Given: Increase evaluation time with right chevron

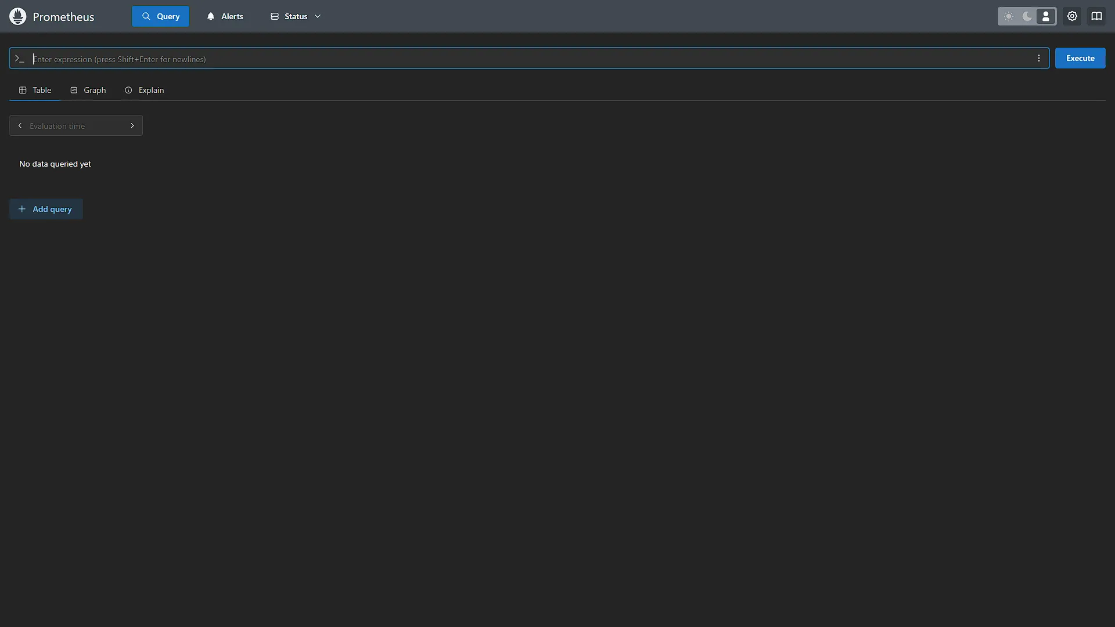Looking at the screenshot, I should [132, 125].
